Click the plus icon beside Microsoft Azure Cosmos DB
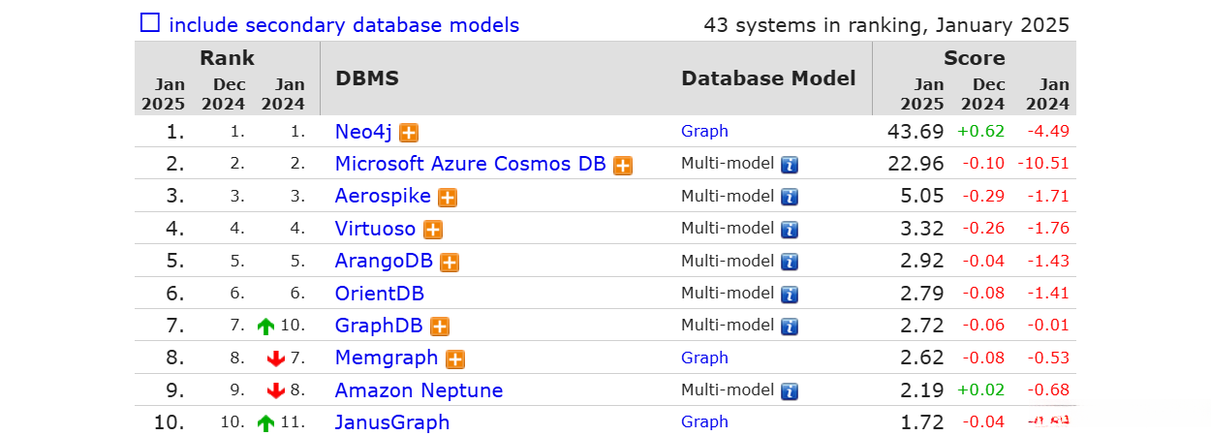 (623, 166)
